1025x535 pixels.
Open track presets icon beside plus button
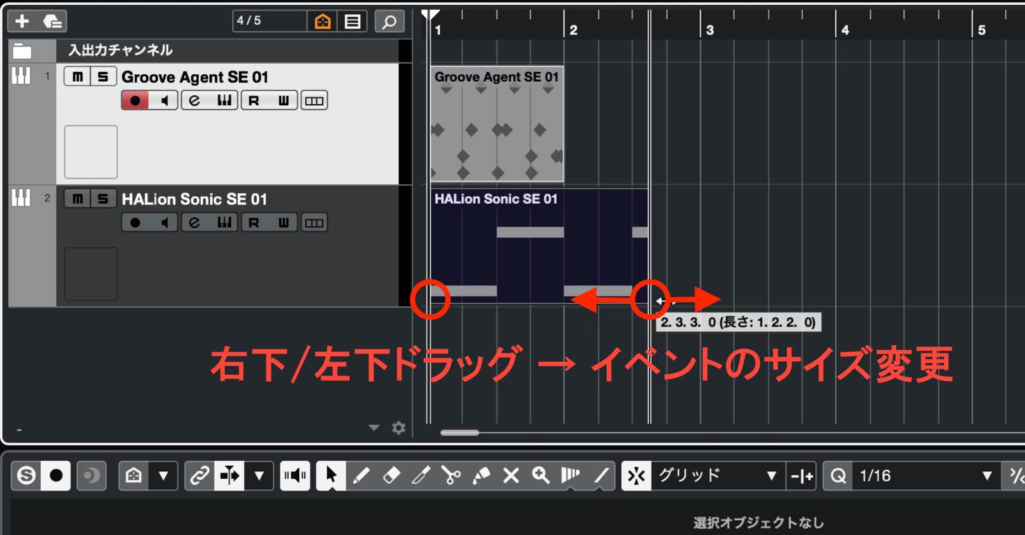[x=52, y=21]
